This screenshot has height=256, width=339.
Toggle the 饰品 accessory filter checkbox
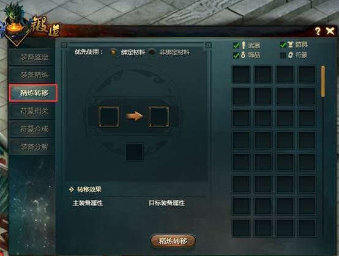point(236,55)
